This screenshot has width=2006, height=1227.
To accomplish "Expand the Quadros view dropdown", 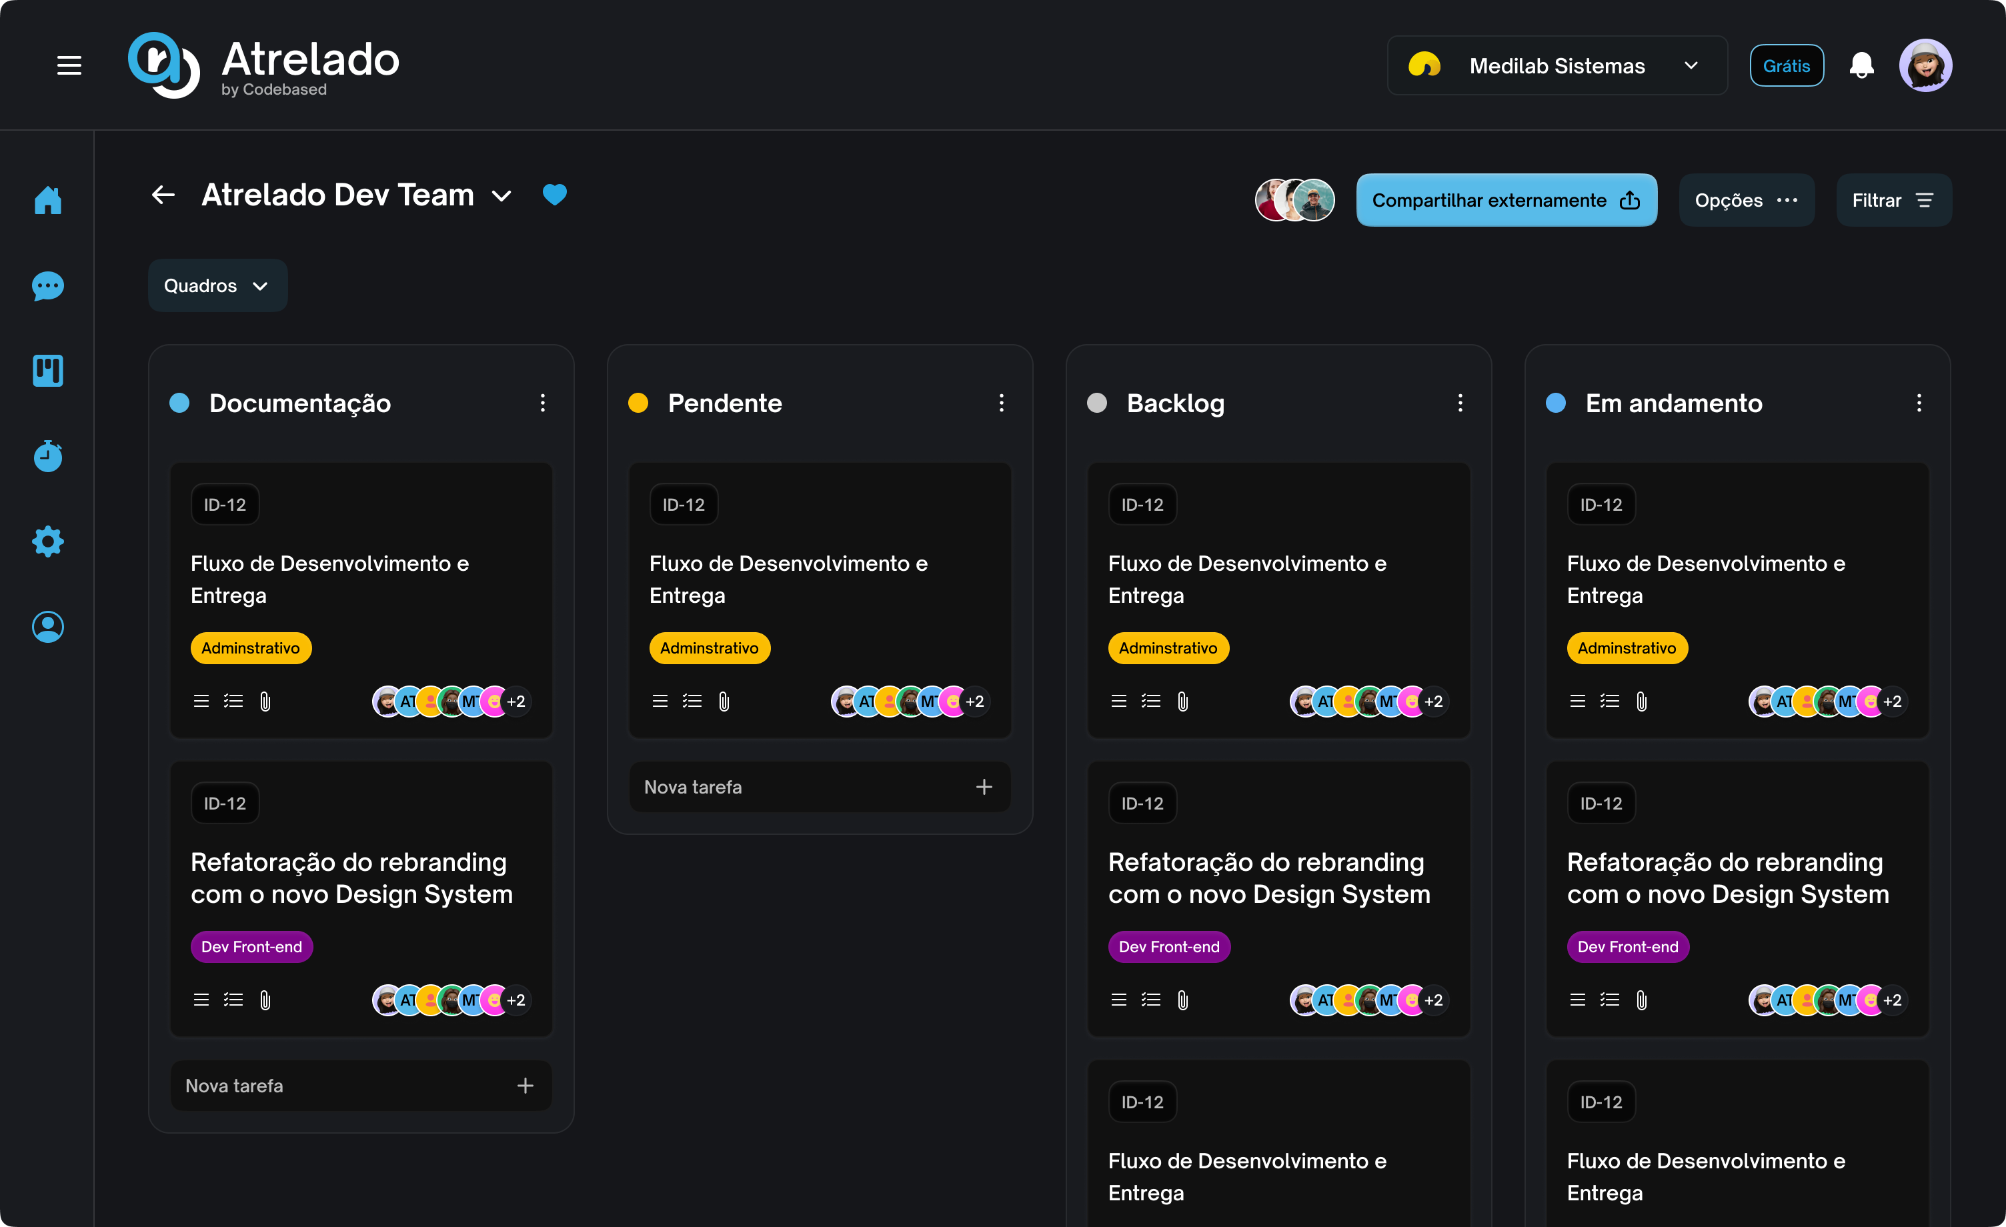I will click(217, 286).
